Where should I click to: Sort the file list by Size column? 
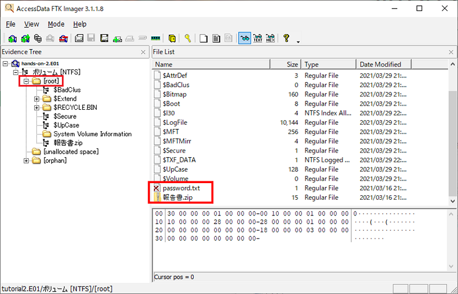click(286, 65)
